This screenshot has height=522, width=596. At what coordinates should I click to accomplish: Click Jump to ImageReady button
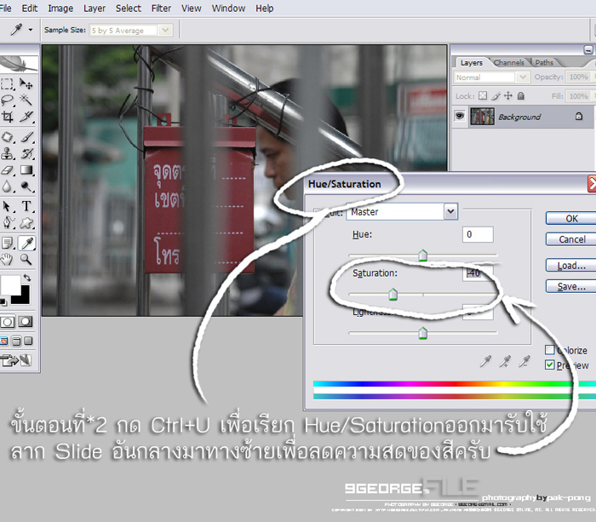(x=15, y=359)
